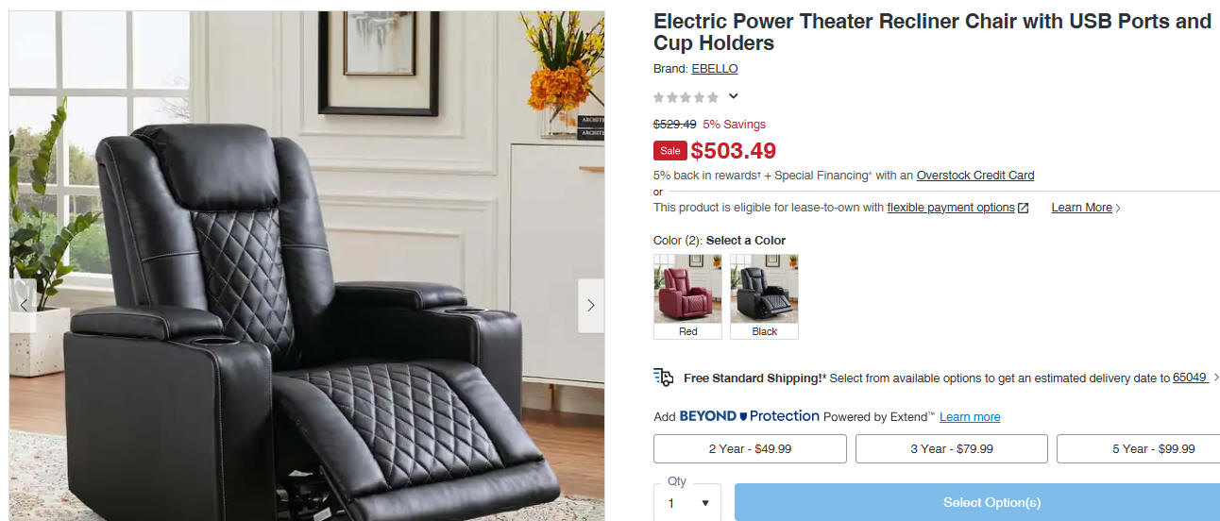Click the star rating icons
This screenshot has width=1220, height=521.
686,97
